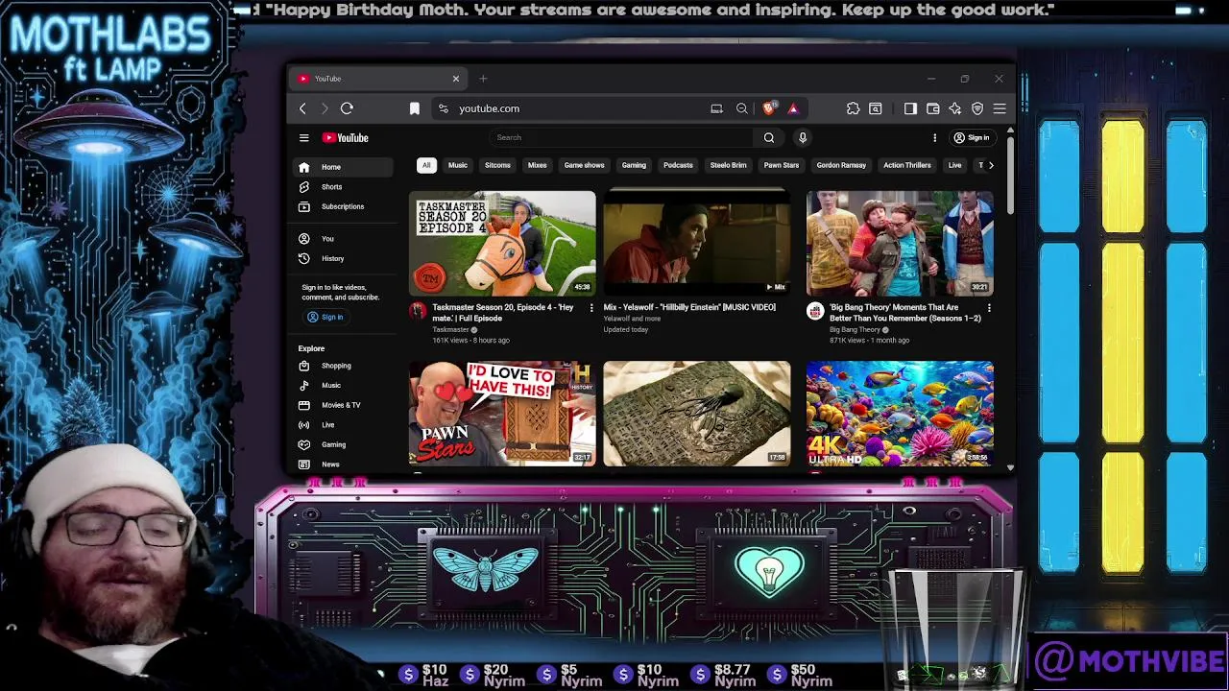
Task: Toggle the browser sidebar panel icon
Action: (910, 108)
